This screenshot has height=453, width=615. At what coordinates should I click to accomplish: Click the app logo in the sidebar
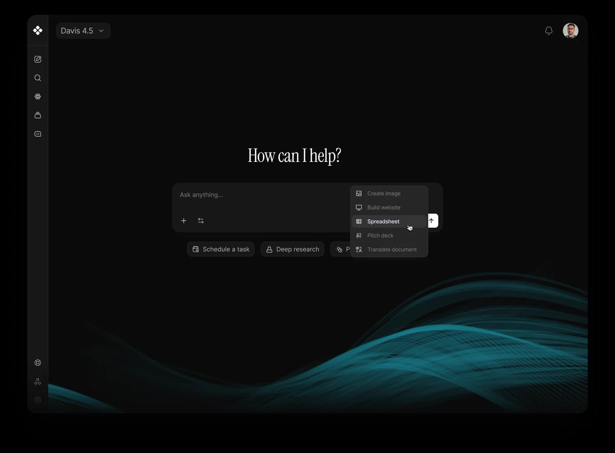pyautogui.click(x=38, y=30)
